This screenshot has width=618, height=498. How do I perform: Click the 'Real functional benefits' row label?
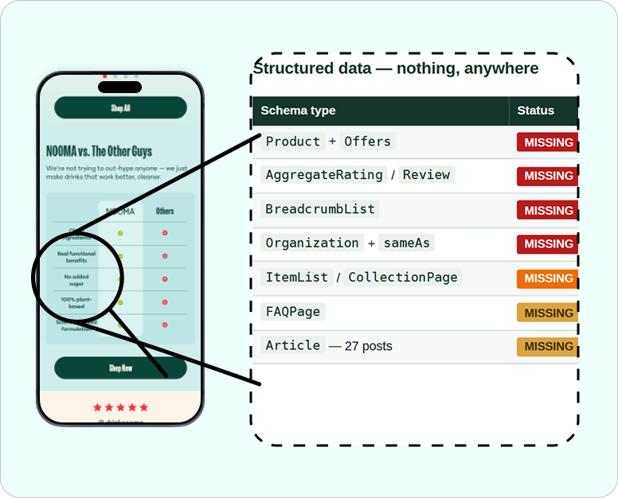[76, 257]
